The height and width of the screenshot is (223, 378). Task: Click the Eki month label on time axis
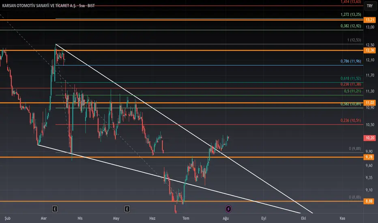coord(303,219)
